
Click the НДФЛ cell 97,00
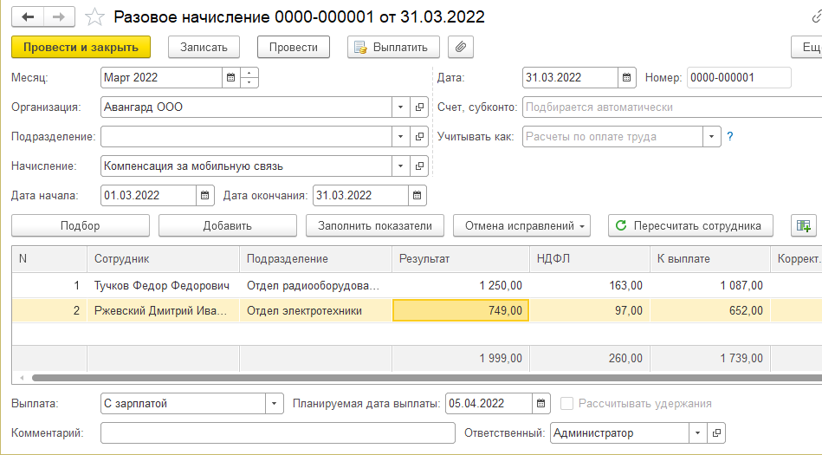click(x=590, y=310)
